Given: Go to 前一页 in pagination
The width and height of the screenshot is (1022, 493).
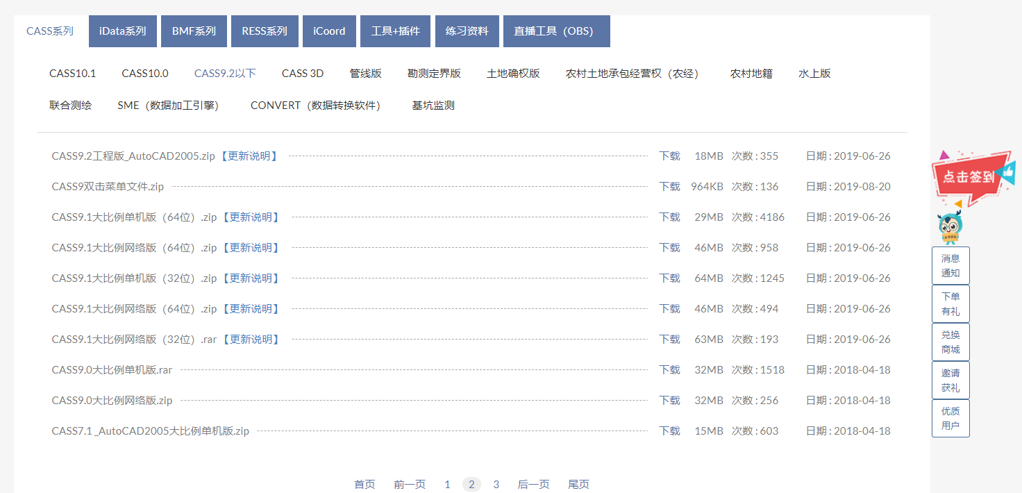Looking at the screenshot, I should point(410,485).
